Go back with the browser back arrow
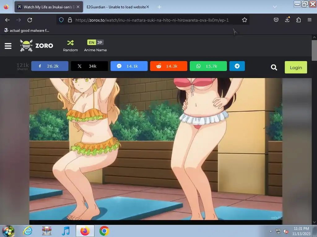Screen dimensions: 317x237 [x=7, y=20]
